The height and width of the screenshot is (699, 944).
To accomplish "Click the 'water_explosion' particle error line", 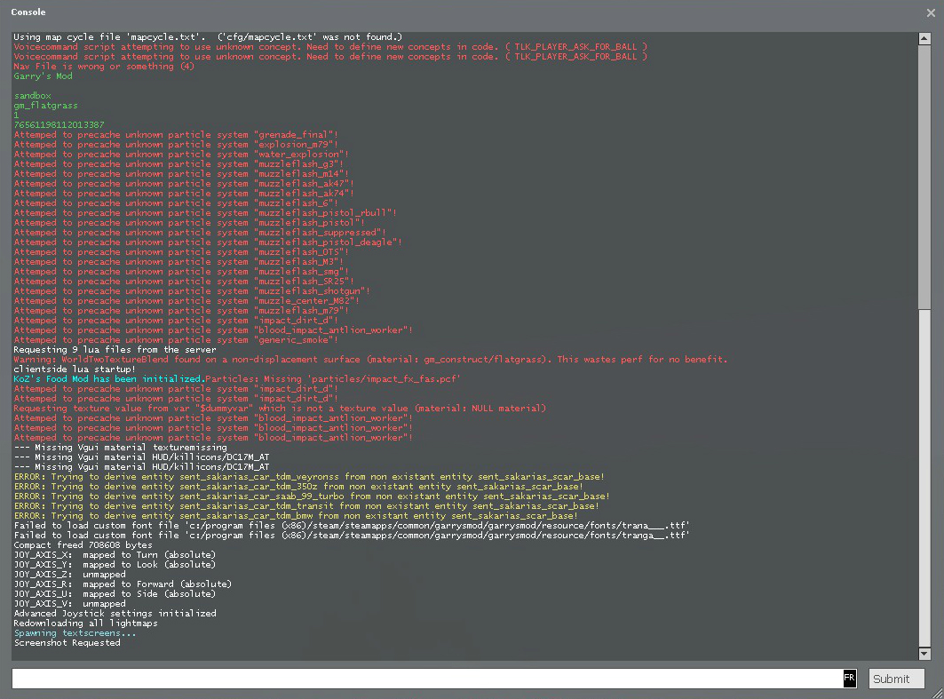I will 181,155.
